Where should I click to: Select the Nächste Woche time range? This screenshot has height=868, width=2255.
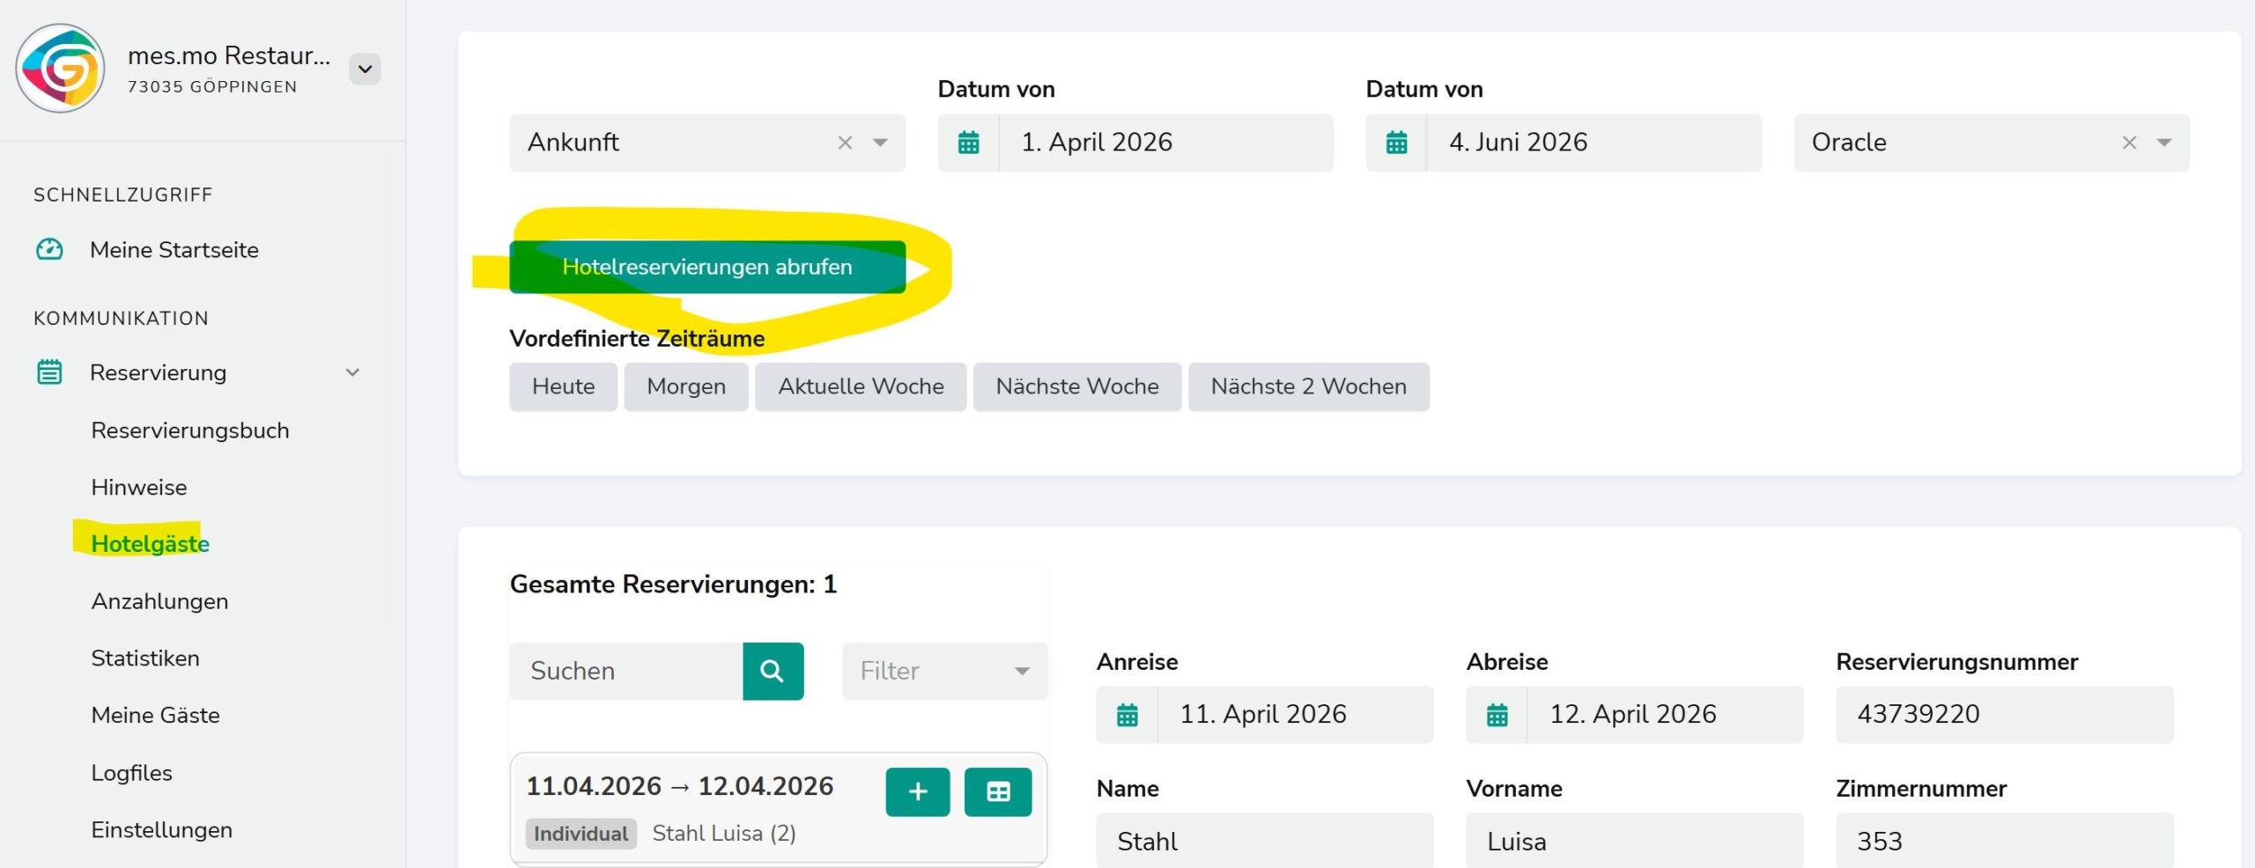pyautogui.click(x=1077, y=386)
